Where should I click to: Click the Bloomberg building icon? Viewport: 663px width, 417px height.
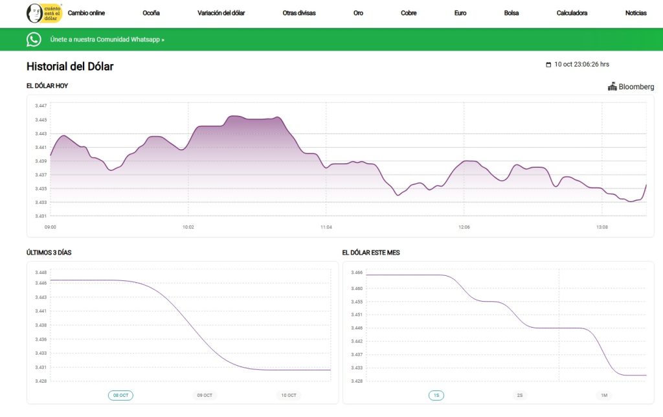tap(612, 87)
